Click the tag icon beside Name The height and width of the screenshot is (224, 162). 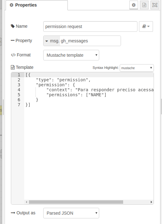(13, 26)
